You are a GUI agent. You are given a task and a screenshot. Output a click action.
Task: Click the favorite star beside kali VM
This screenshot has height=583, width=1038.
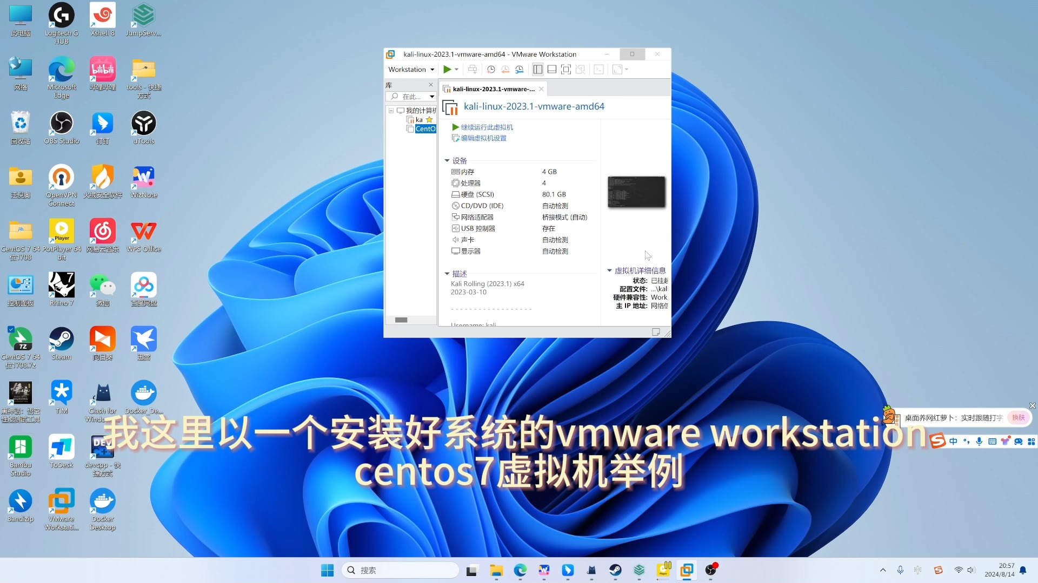tap(429, 120)
